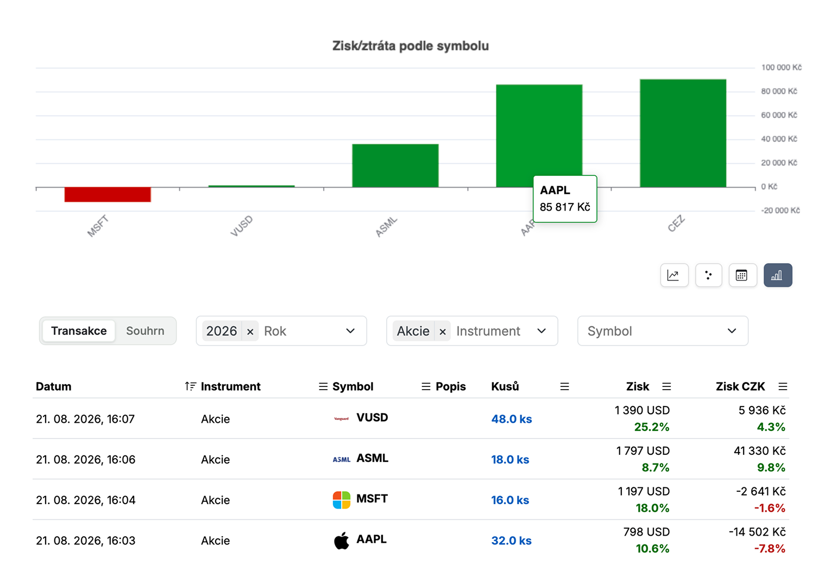This screenshot has width=831, height=578.
Task: Click the AAPL symbol text in table
Action: coord(372,539)
